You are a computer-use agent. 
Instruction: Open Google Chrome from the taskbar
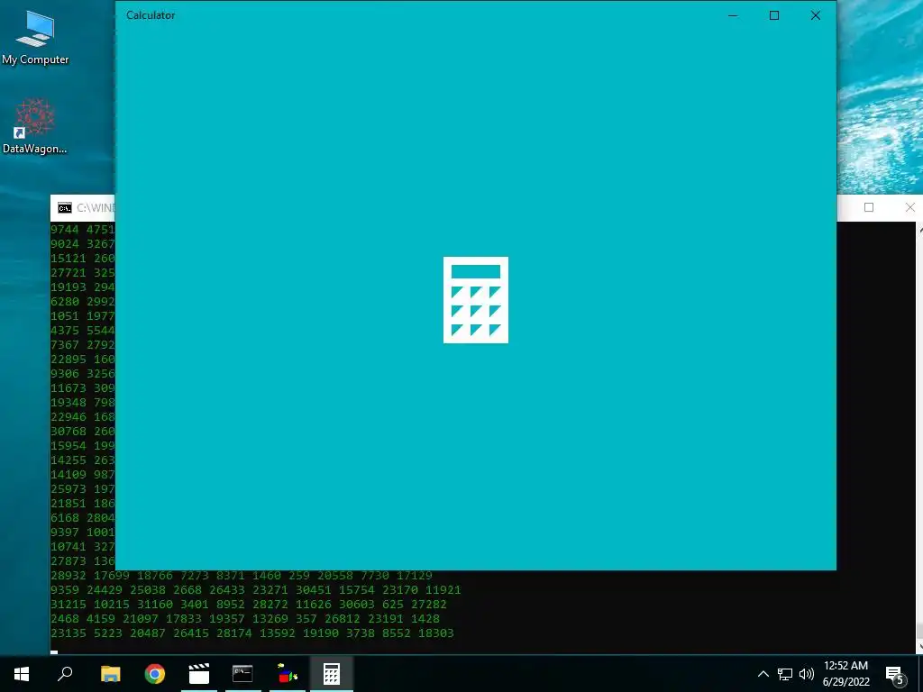point(155,674)
